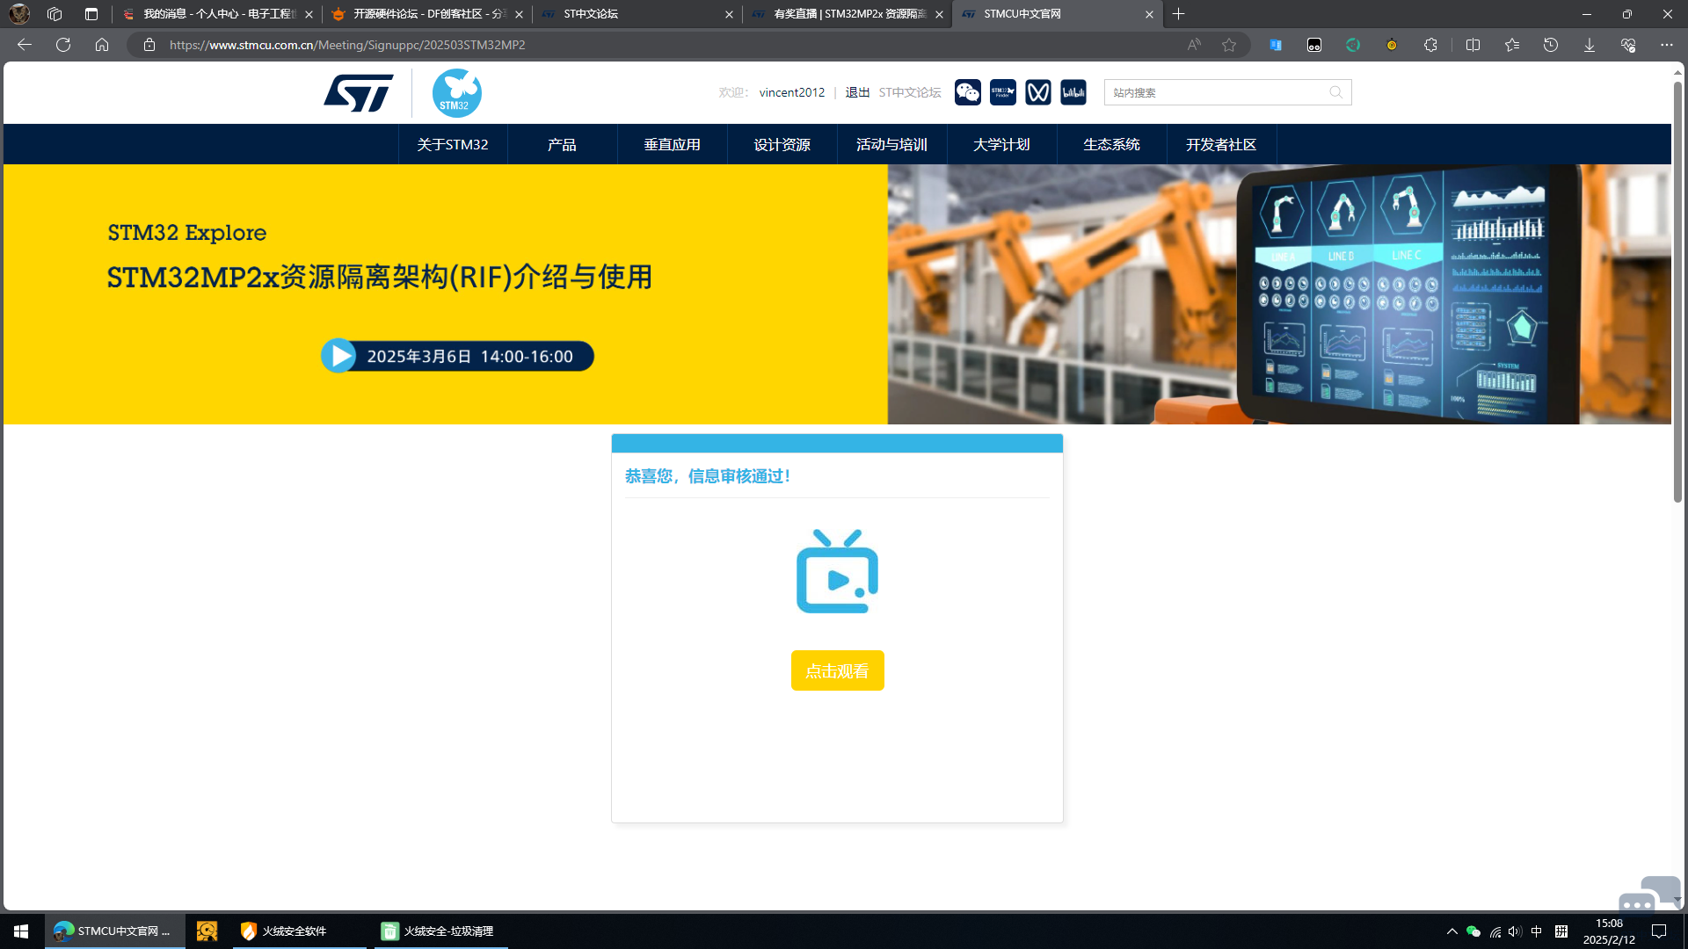This screenshot has height=949, width=1688.
Task: Open the tab actions menu icon
Action: 91,14
